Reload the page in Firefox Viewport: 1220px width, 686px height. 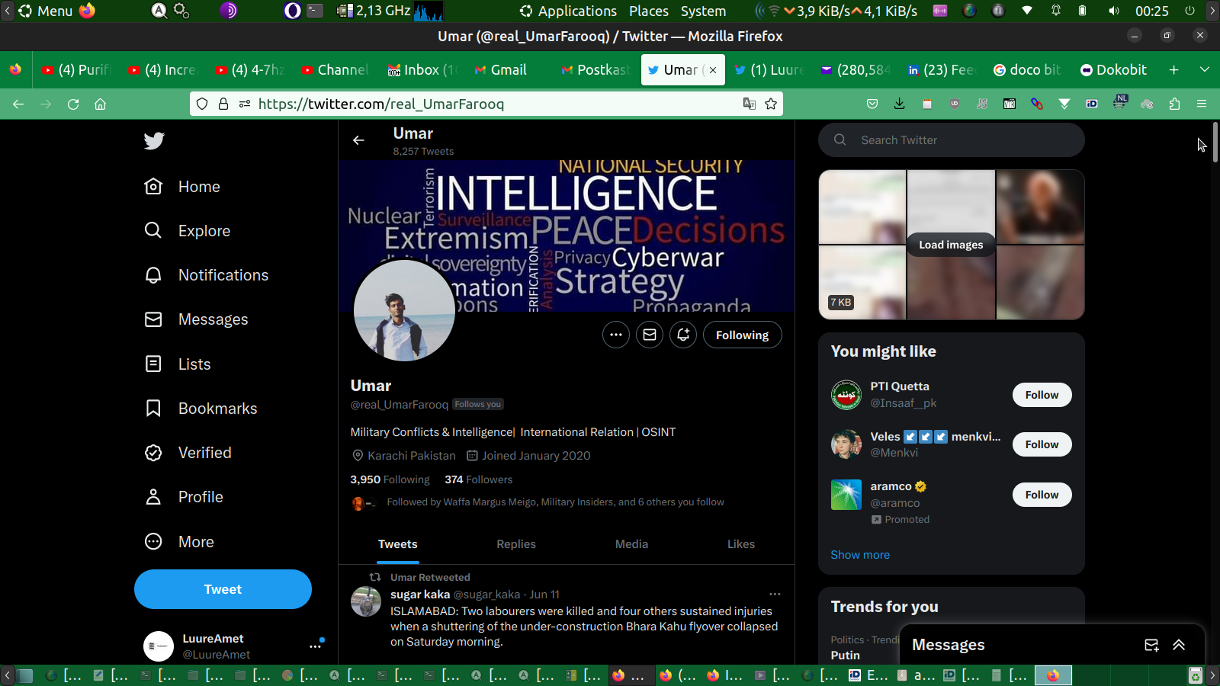(73, 104)
